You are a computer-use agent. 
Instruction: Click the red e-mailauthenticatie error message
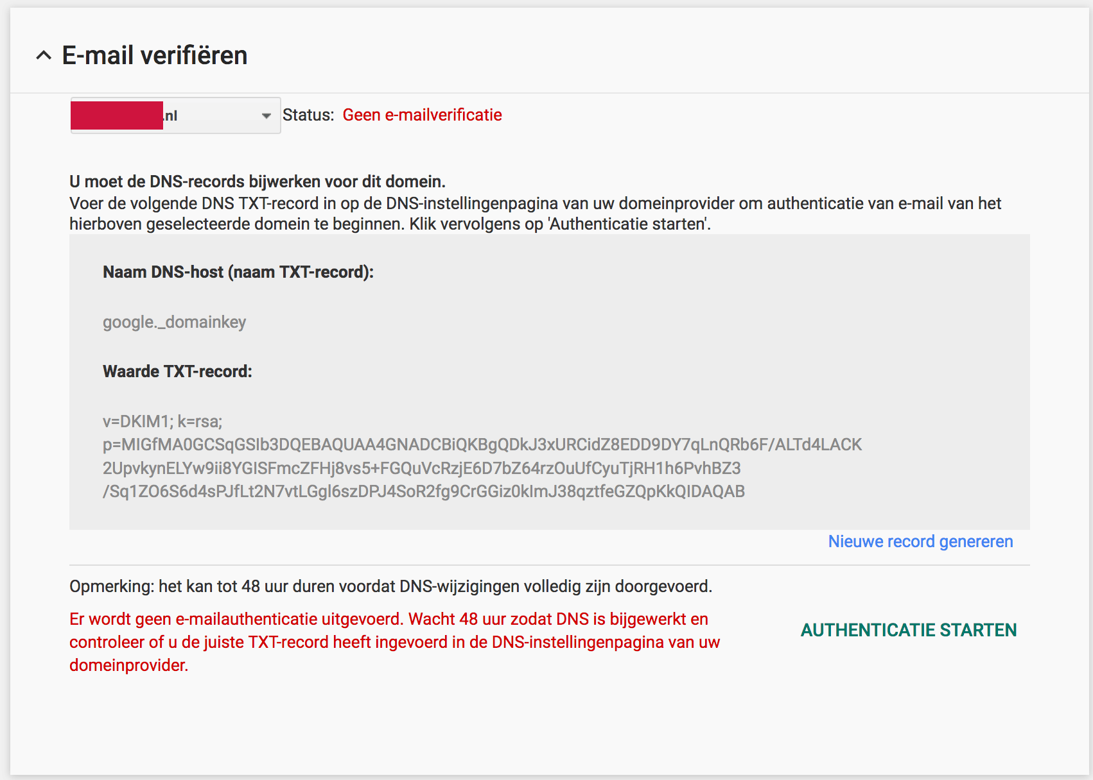click(394, 641)
